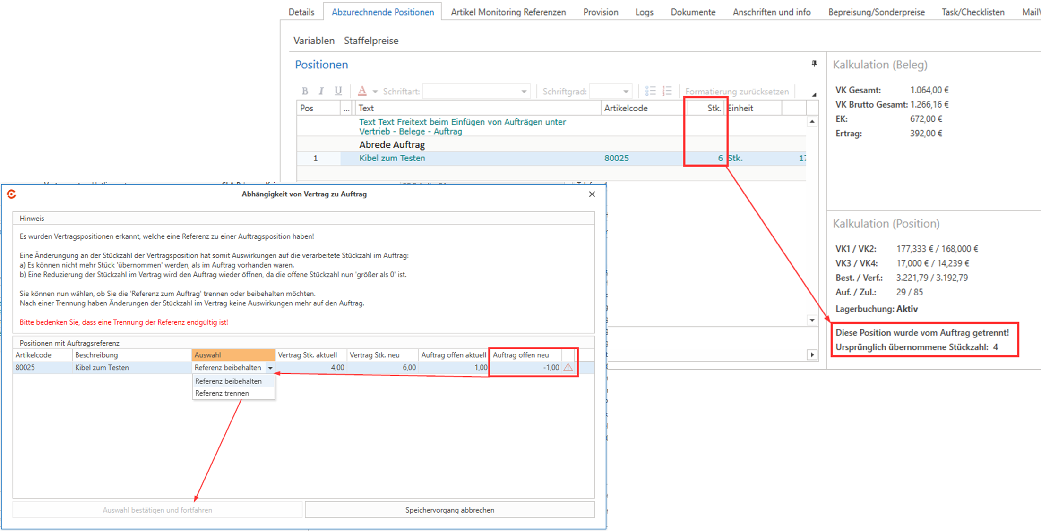Select the Abrede Auftrag heading row
This screenshot has width=1041, height=531.
tap(551, 144)
